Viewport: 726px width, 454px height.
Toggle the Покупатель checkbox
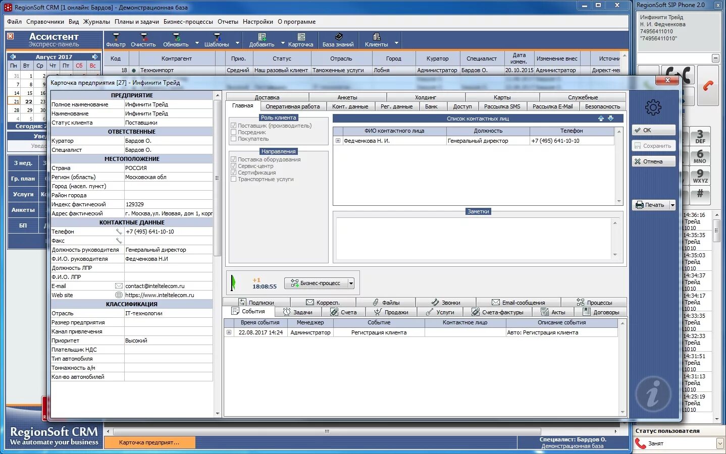click(233, 139)
